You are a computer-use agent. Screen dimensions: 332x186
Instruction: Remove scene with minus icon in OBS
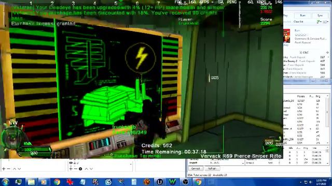click(x=9, y=169)
